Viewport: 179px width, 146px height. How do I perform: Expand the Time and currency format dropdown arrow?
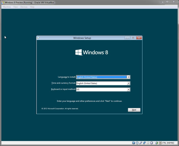[128, 83]
